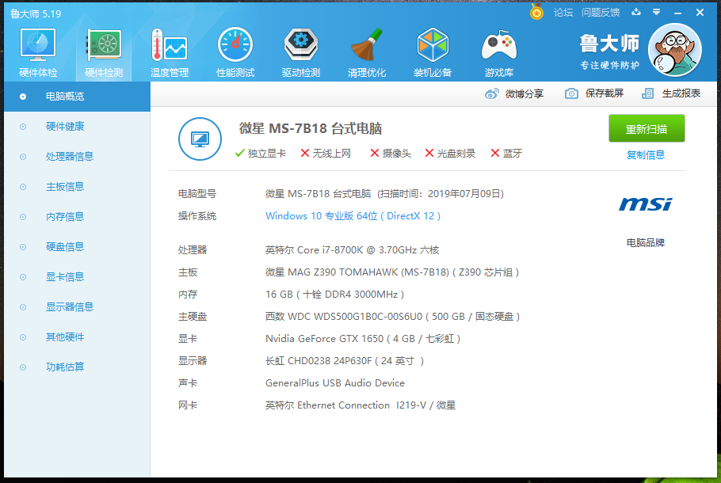The width and height of the screenshot is (721, 483).
Task: Select 硬件检测 hardware detection icon
Action: click(x=104, y=52)
